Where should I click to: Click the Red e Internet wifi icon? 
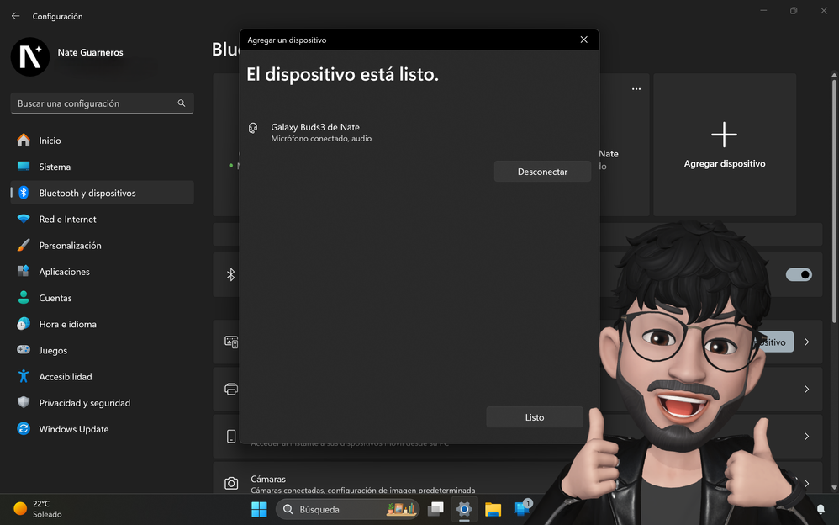click(24, 219)
